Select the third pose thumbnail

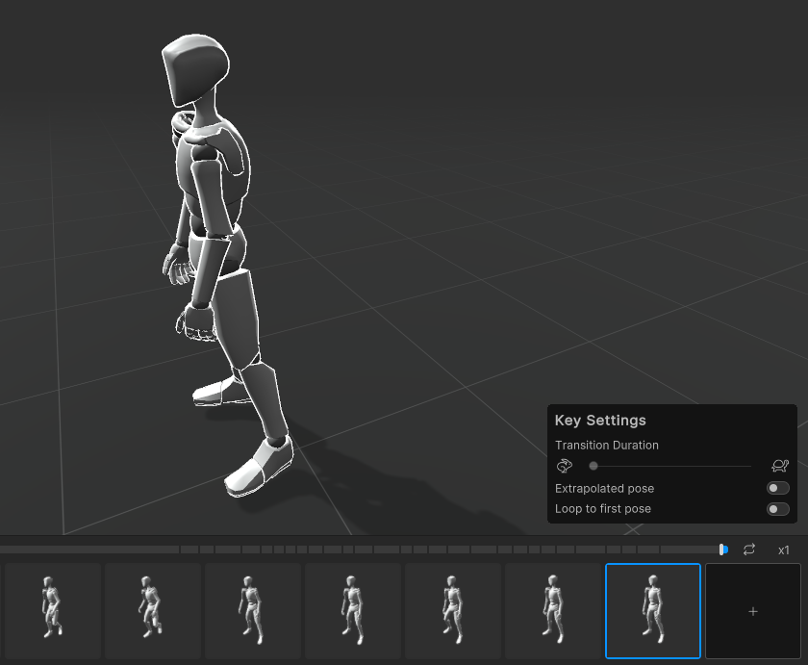click(253, 611)
